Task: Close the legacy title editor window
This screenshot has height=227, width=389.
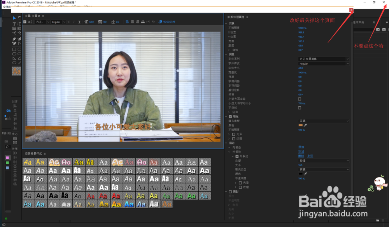Action: click(x=351, y=10)
